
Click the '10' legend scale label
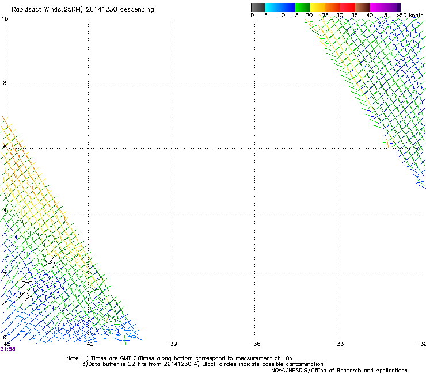[282, 16]
